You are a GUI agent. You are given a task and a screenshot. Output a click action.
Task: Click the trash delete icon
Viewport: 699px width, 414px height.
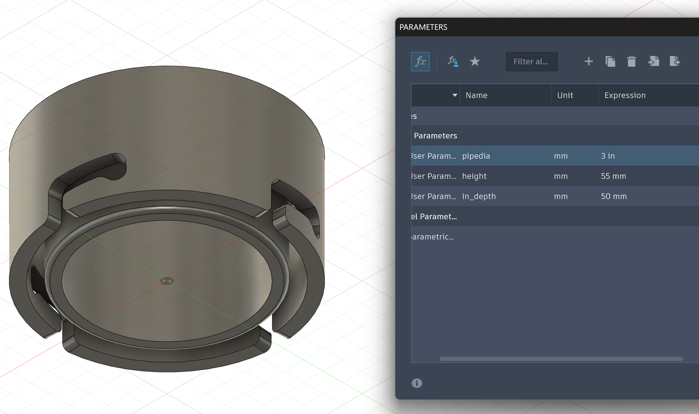pos(631,61)
